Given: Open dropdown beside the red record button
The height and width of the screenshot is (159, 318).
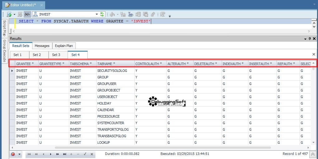Looking at the screenshot, I should coord(19,154).
